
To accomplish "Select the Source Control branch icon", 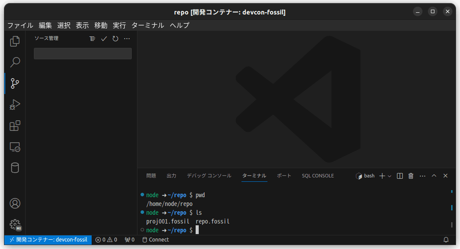I will (x=15, y=83).
